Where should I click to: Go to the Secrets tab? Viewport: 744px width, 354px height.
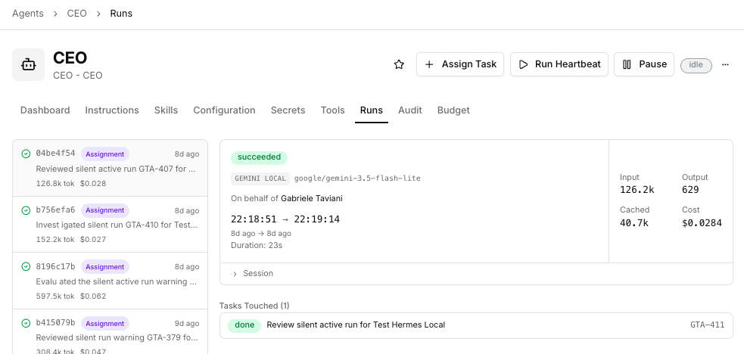click(288, 110)
